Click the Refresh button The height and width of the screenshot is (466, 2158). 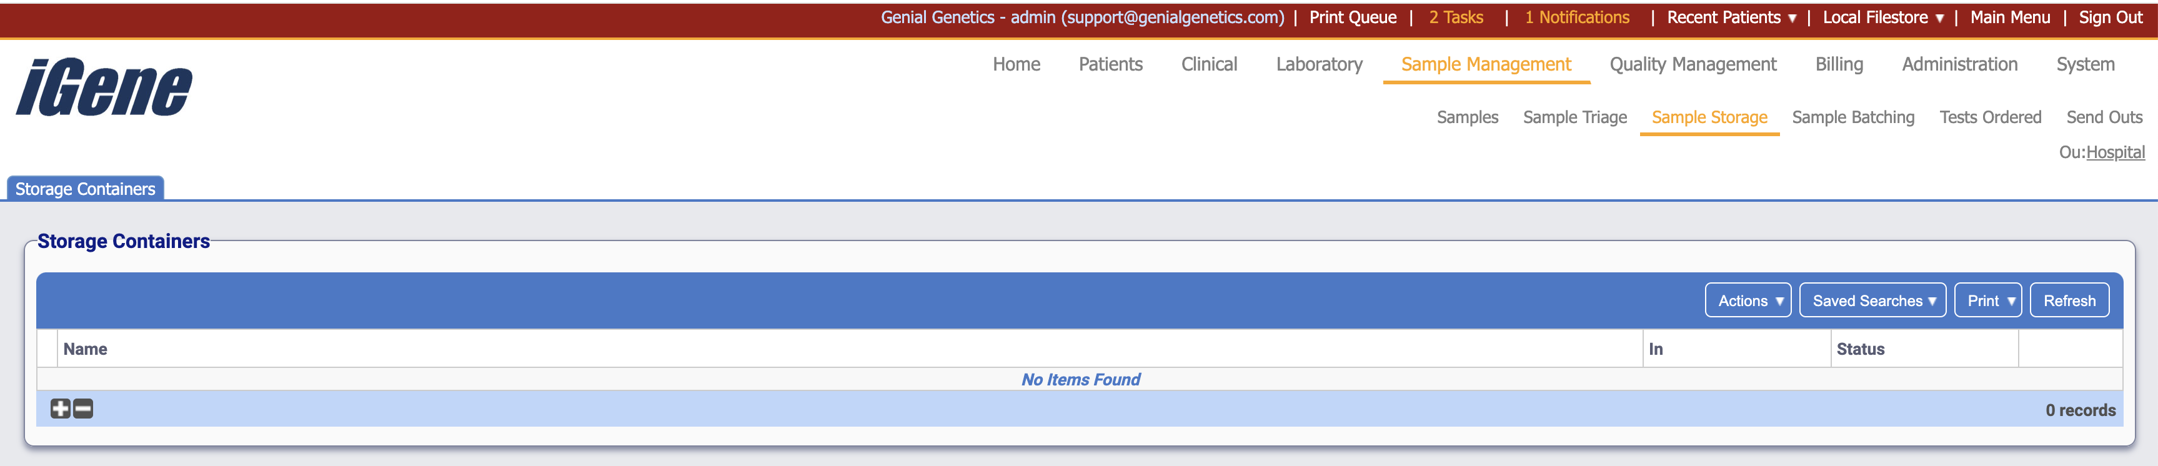2069,299
